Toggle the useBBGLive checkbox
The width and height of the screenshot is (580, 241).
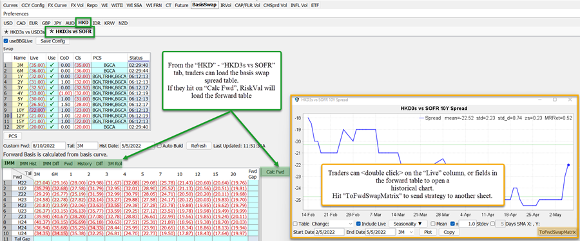(x=5, y=41)
